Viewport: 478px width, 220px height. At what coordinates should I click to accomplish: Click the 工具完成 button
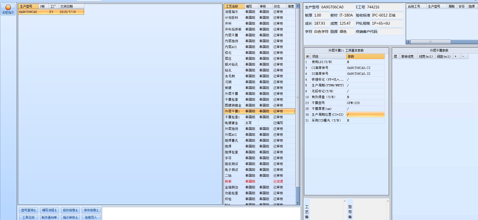click(28, 217)
